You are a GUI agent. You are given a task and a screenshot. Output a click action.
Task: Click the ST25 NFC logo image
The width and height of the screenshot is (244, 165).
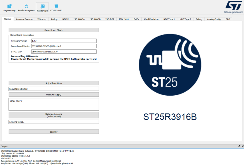[170, 65]
